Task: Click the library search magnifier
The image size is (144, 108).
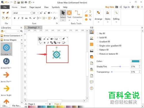Action: 21,31
